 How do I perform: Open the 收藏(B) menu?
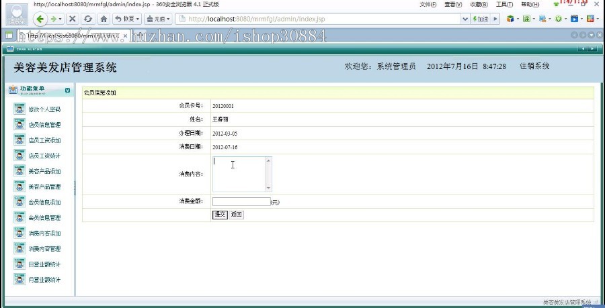click(x=479, y=4)
